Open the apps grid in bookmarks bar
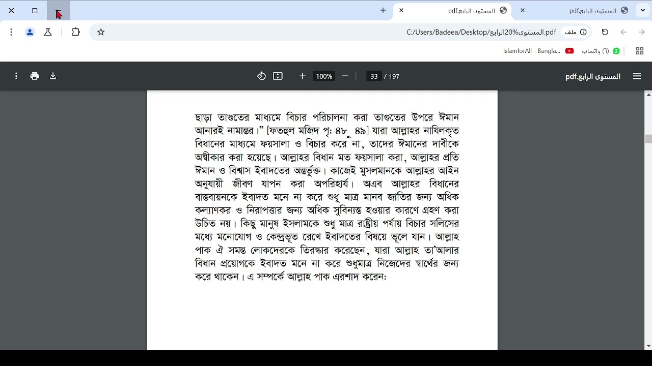This screenshot has height=366, width=652. (640, 51)
